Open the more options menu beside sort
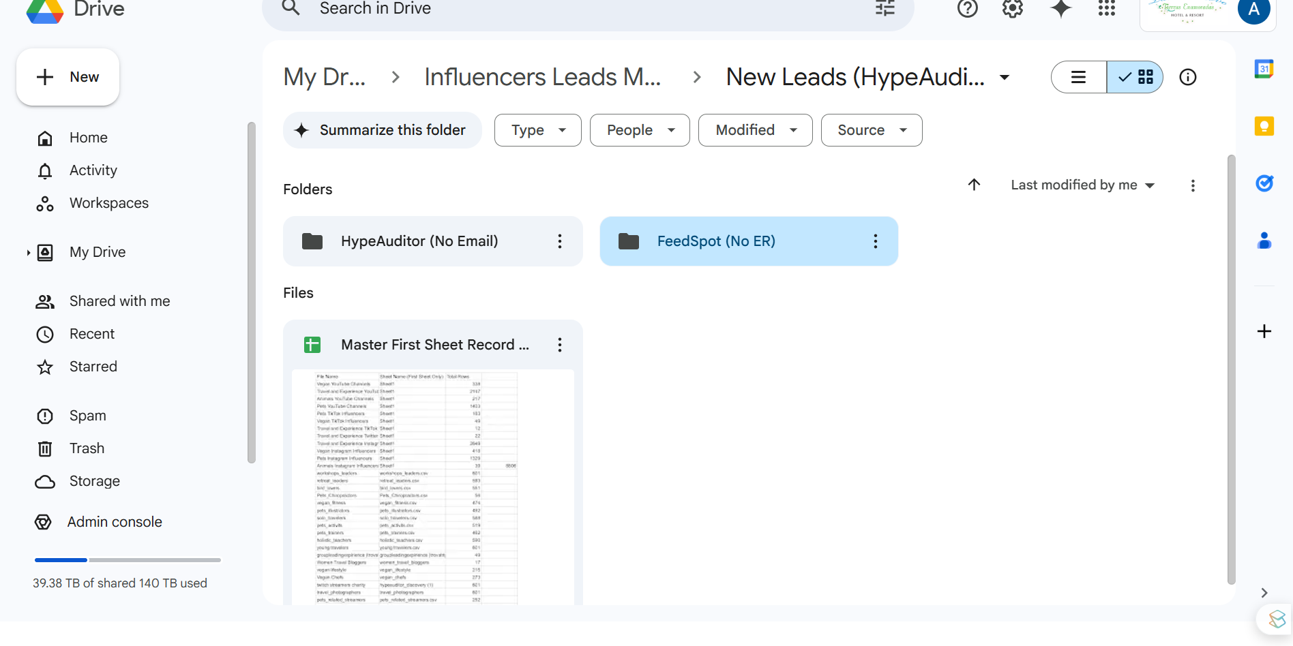This screenshot has height=646, width=1293. point(1193,185)
